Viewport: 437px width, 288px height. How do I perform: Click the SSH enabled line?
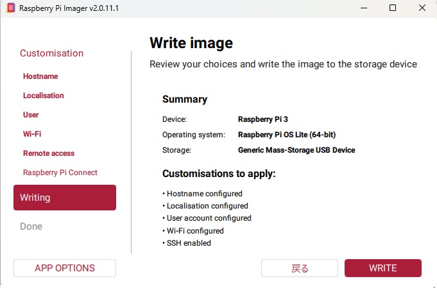(187, 243)
